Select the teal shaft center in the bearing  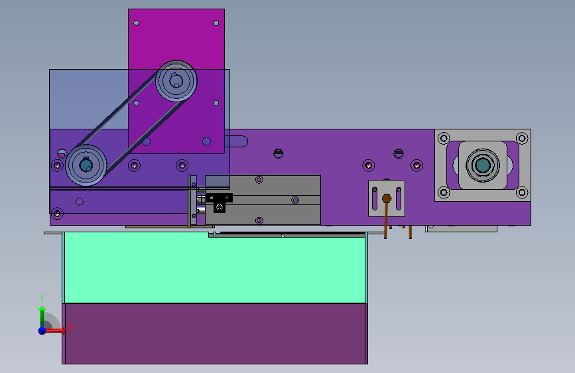pyautogui.click(x=483, y=165)
